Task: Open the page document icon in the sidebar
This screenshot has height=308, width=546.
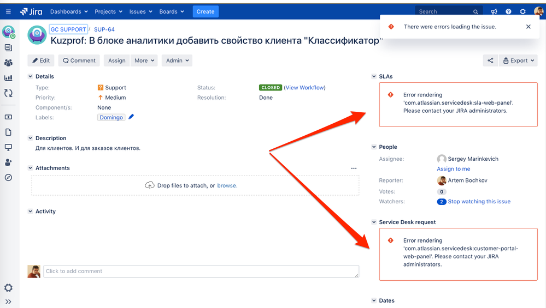Action: [8, 132]
